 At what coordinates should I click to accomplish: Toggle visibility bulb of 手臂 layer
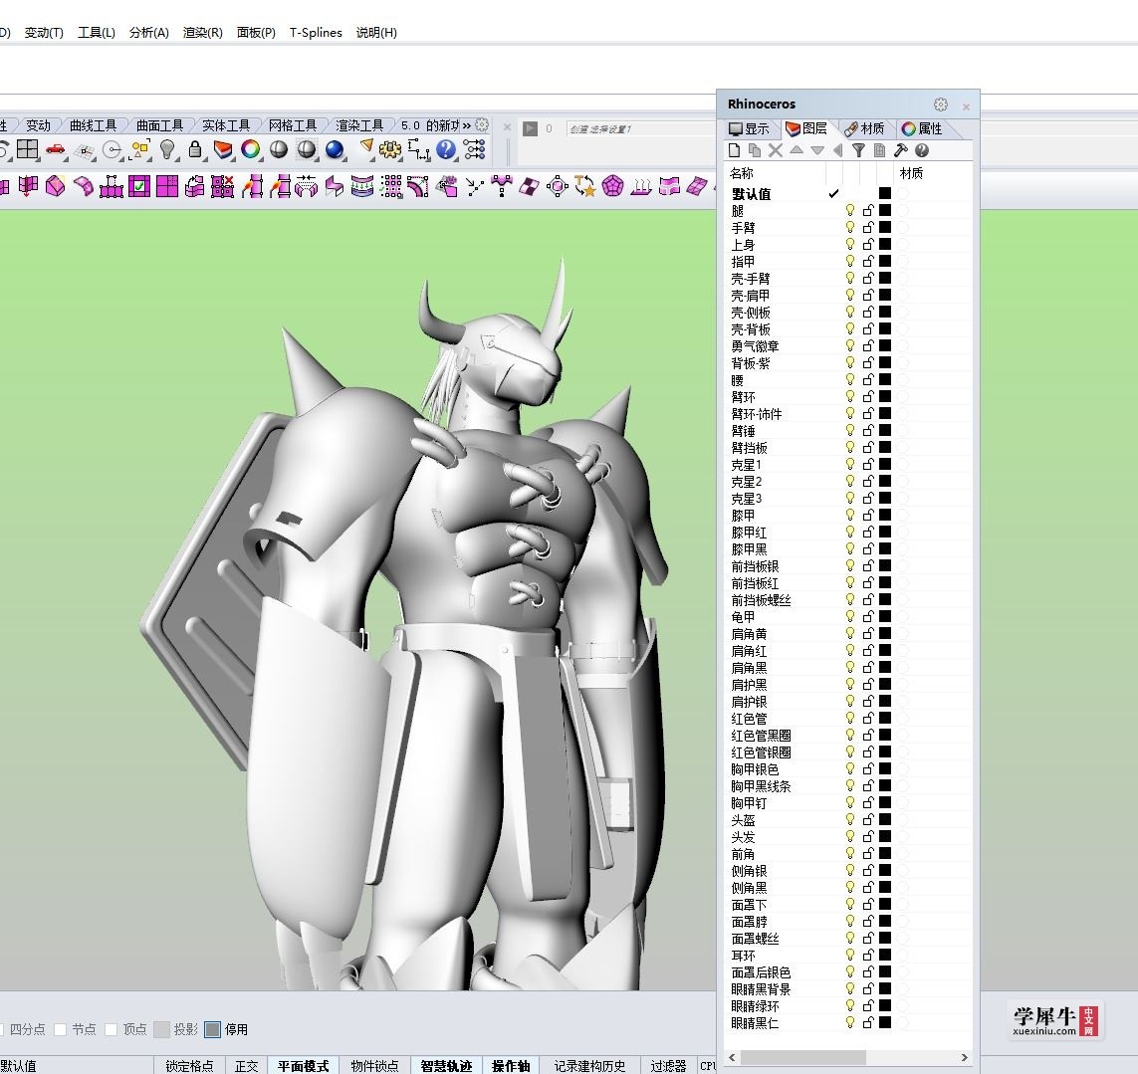click(x=850, y=227)
